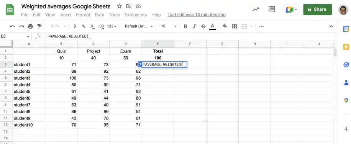Open comment history icon
Screen dimensions: 351x144
272,10
